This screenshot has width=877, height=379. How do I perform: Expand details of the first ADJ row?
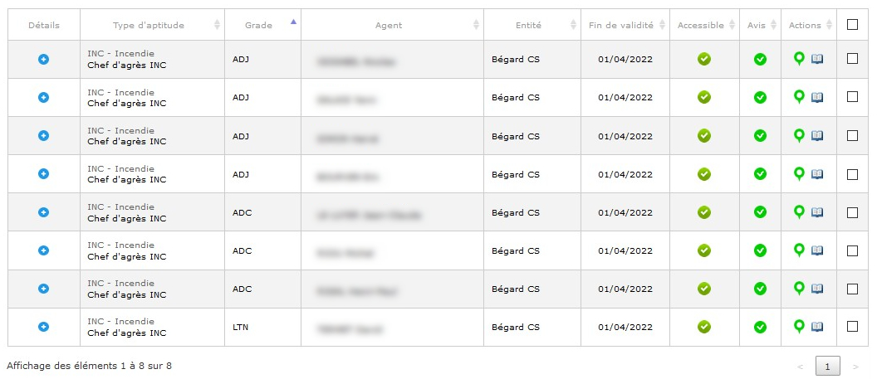click(x=44, y=59)
